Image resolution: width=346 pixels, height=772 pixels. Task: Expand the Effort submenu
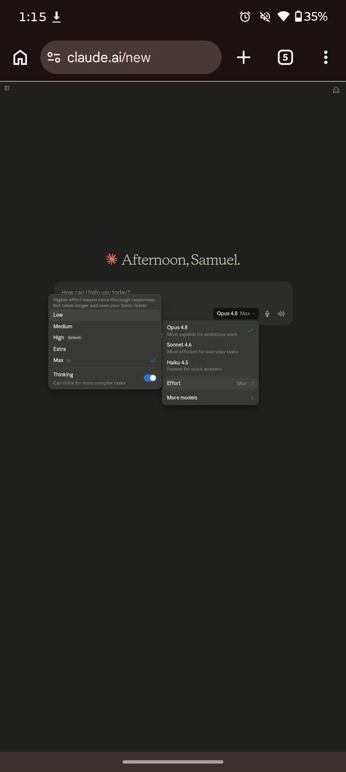[x=210, y=383]
